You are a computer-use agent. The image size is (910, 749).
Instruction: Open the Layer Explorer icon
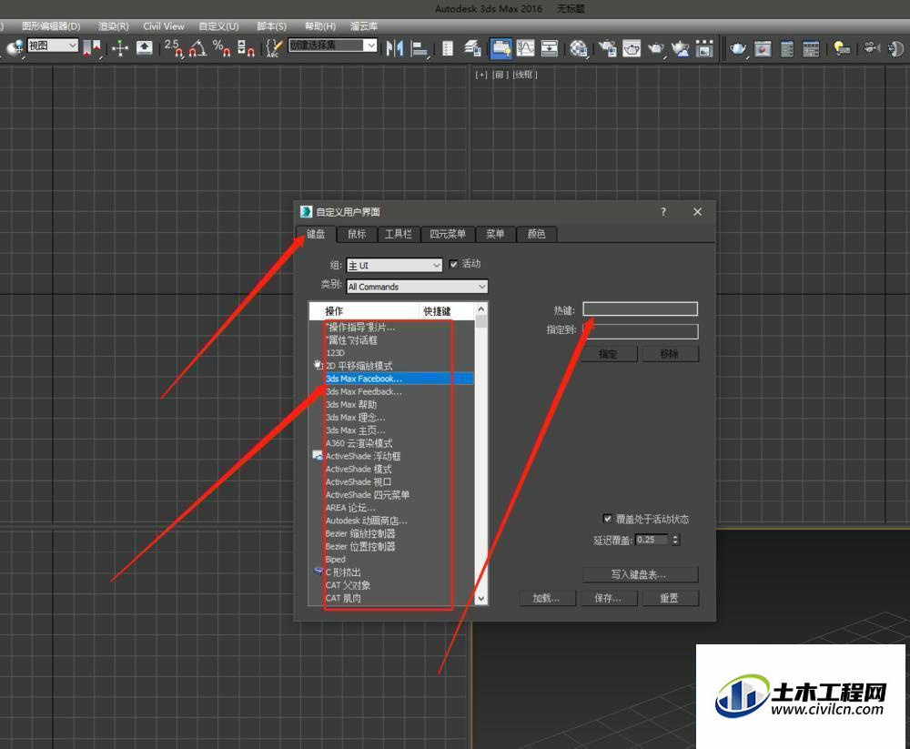[x=472, y=47]
